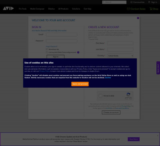Check Link my Avid Video Community account
Viewport: 160px width, 146px height.
tap(47, 52)
